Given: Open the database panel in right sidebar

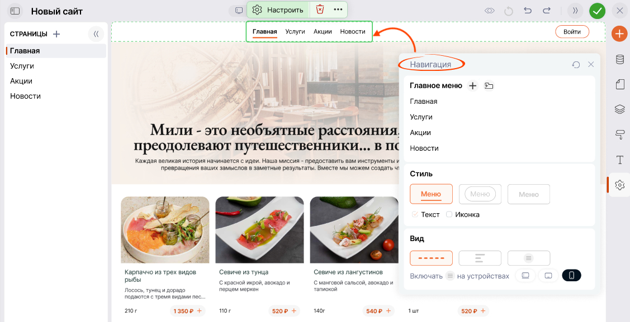Looking at the screenshot, I should (619, 60).
